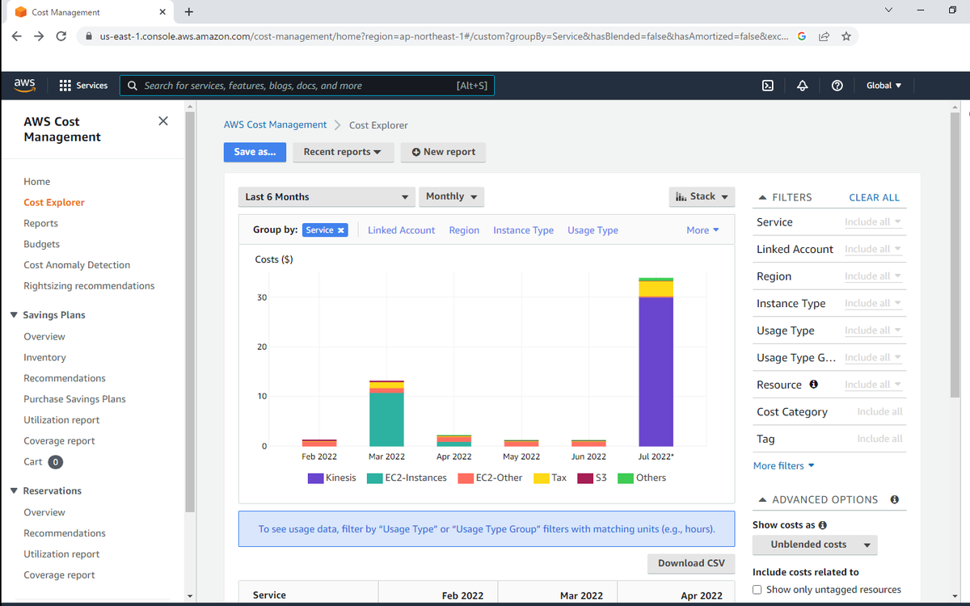Open the browser share icon
Image resolution: width=970 pixels, height=606 pixels.
click(824, 36)
